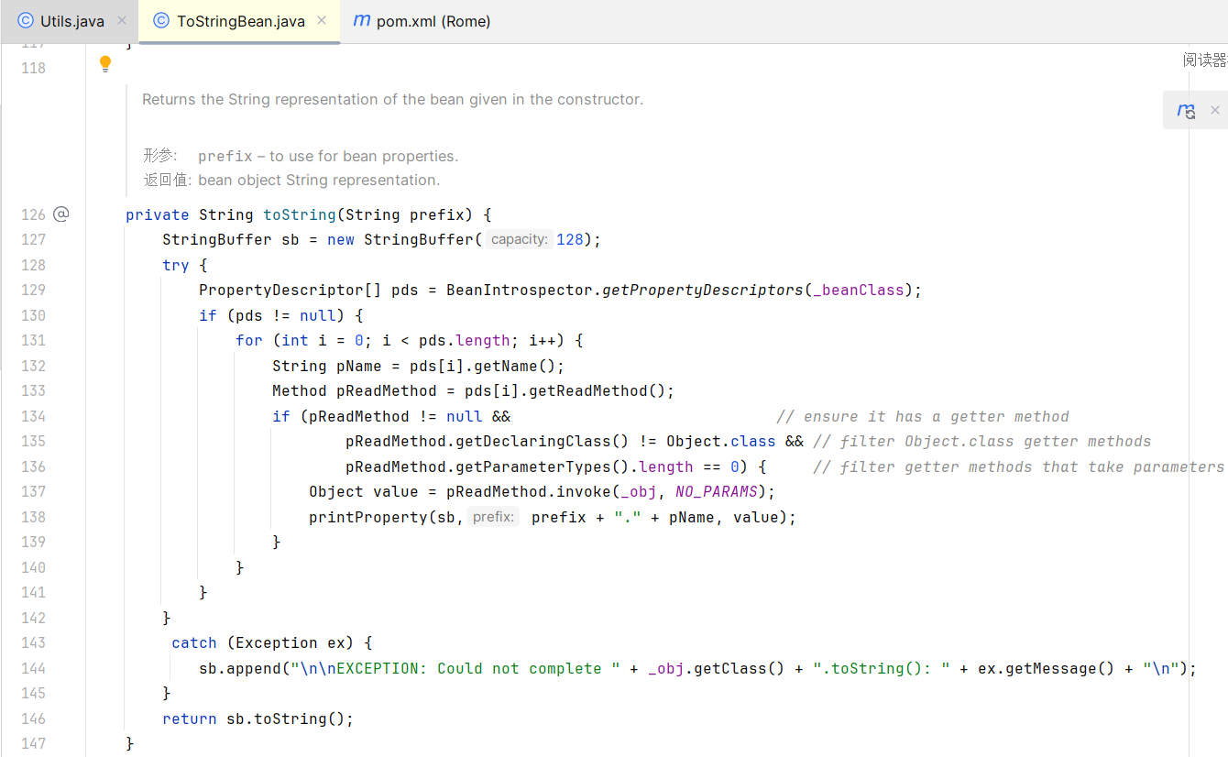Click the comment 'filter Object.class getter methods'
This screenshot has width=1228, height=757.
click(x=982, y=441)
